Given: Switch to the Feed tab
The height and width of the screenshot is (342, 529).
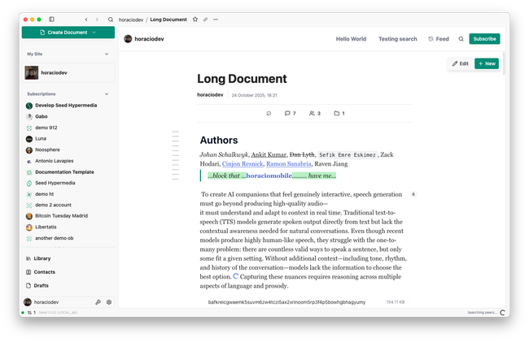Looking at the screenshot, I should pyautogui.click(x=438, y=39).
